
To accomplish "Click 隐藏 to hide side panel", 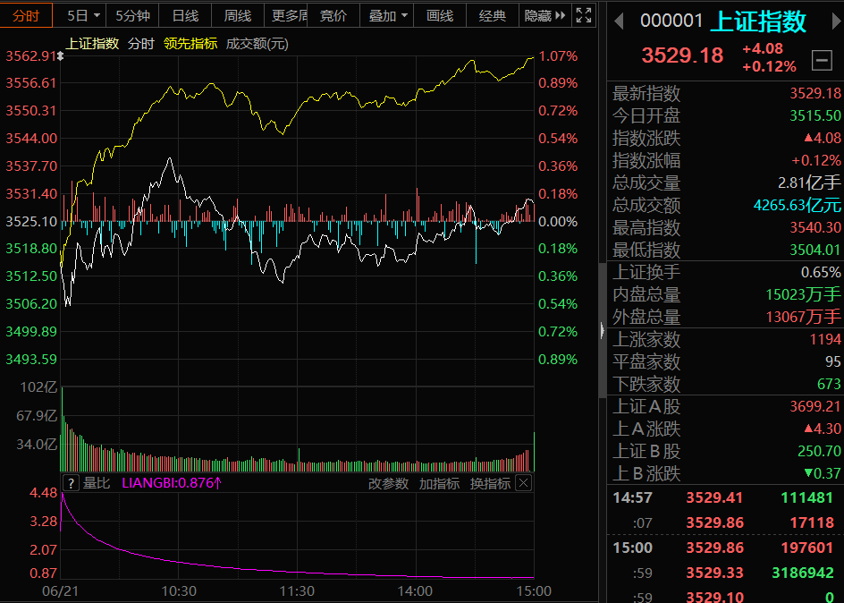I will pos(544,15).
